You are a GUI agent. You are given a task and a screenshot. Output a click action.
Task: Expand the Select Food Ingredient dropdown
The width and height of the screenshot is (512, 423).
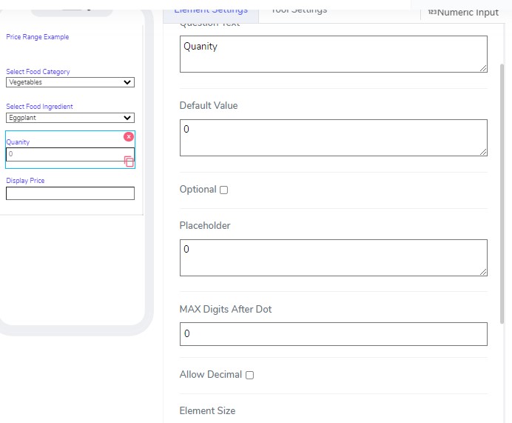coord(70,118)
